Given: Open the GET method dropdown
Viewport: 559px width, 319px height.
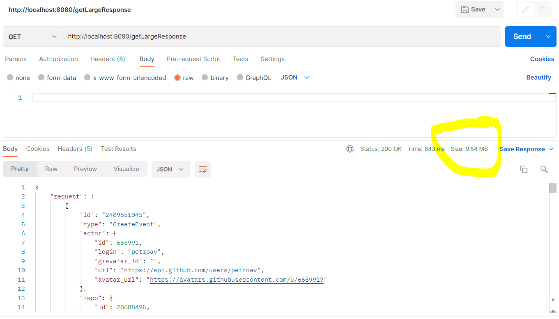Looking at the screenshot, I should point(32,36).
